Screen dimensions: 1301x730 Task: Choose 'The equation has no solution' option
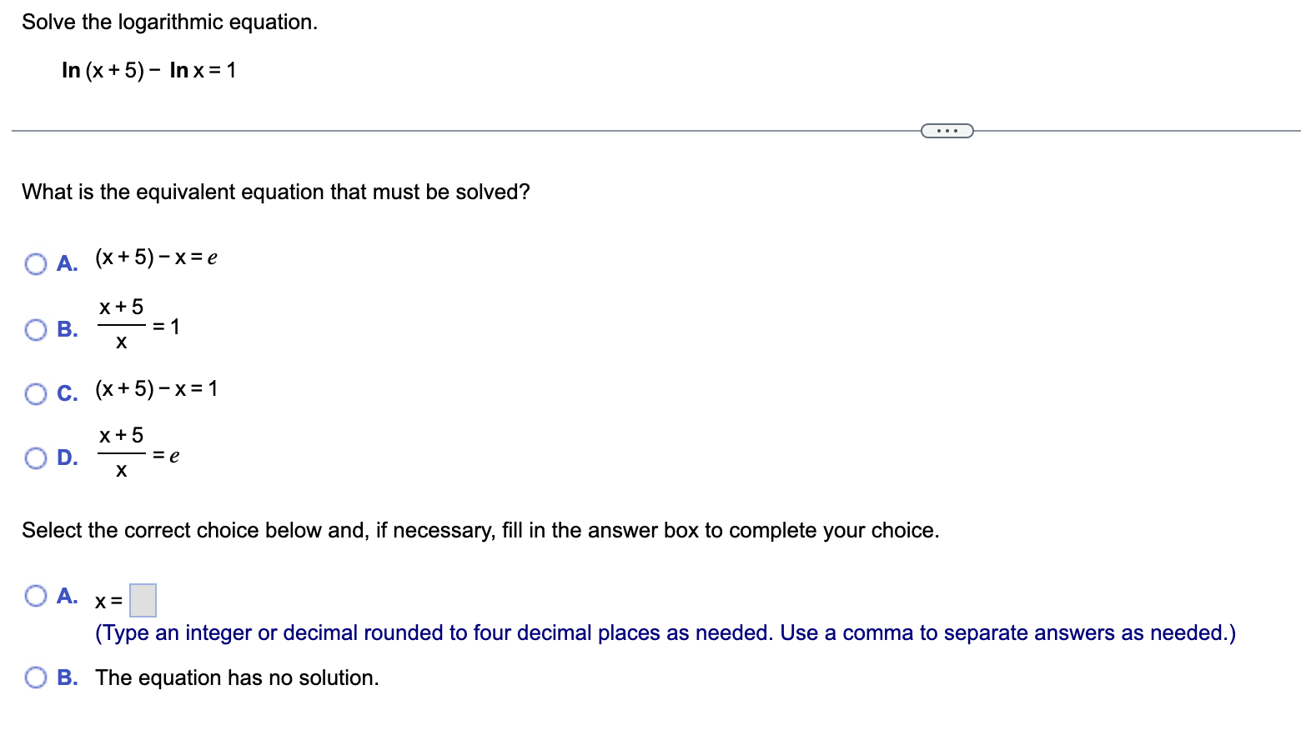[36, 677]
